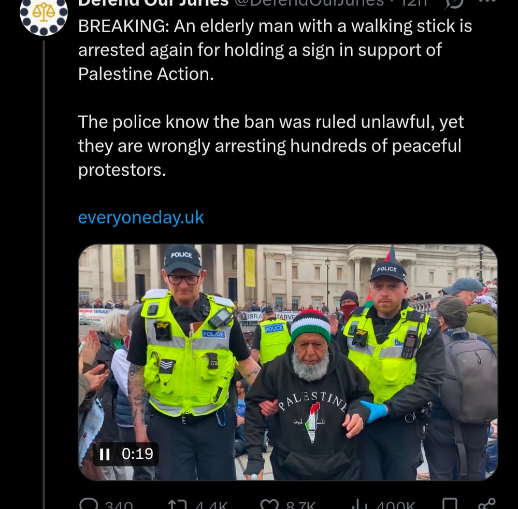Click the vertical thread connector line
Image resolution: width=518 pixels, height=509 pixels.
[44, 274]
